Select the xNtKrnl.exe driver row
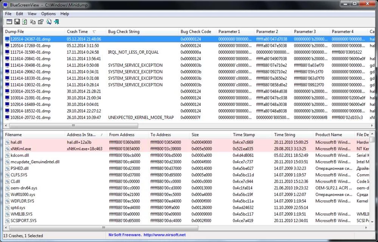Screen dimensions: 378x242 click(21, 149)
